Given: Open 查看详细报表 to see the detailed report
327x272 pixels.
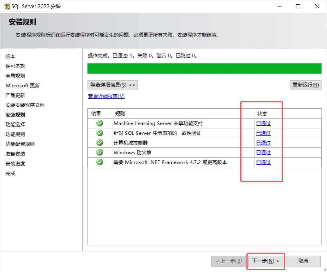Looking at the screenshot, I should [x=106, y=96].
